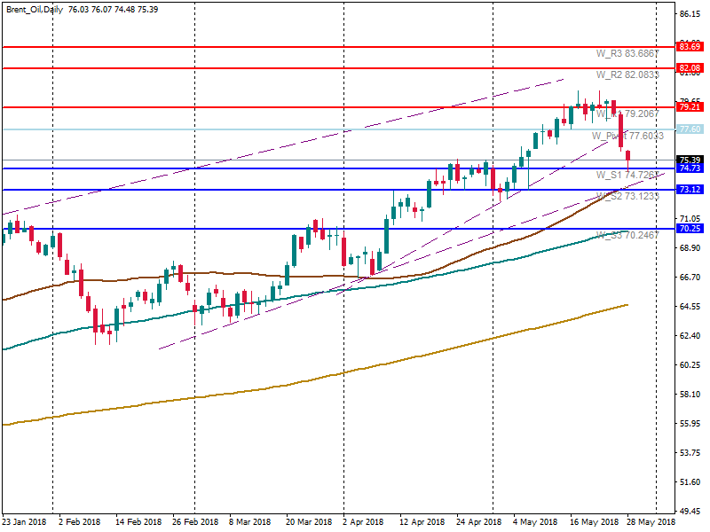710x532 pixels.
Task: Select the W_R3 83.6867 level label
Action: [627, 54]
